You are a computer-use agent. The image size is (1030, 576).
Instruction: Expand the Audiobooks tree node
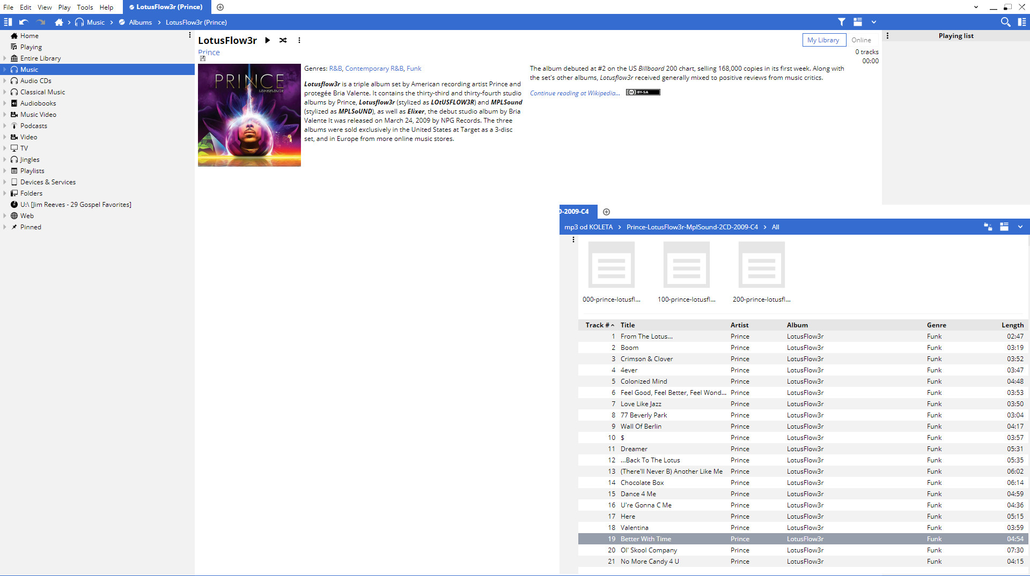[5, 103]
